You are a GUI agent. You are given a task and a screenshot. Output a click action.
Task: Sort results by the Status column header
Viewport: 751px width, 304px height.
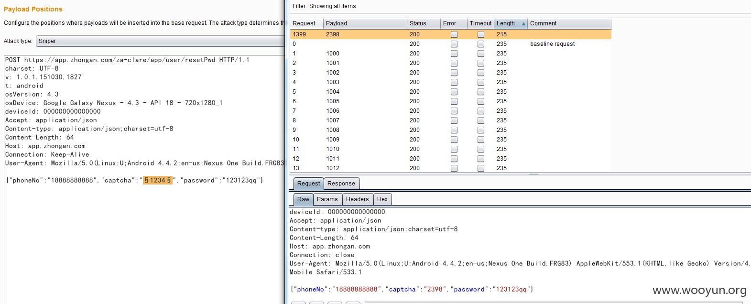tap(423, 23)
